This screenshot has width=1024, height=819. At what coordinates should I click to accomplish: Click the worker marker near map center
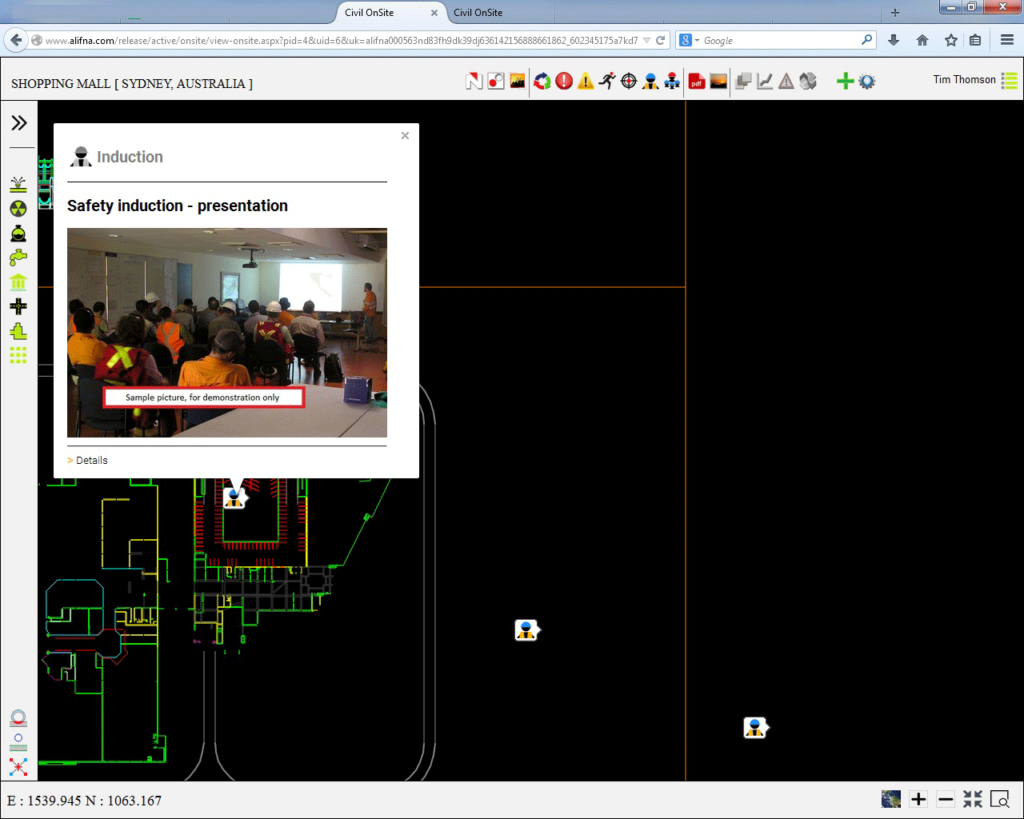pyautogui.click(x=526, y=630)
